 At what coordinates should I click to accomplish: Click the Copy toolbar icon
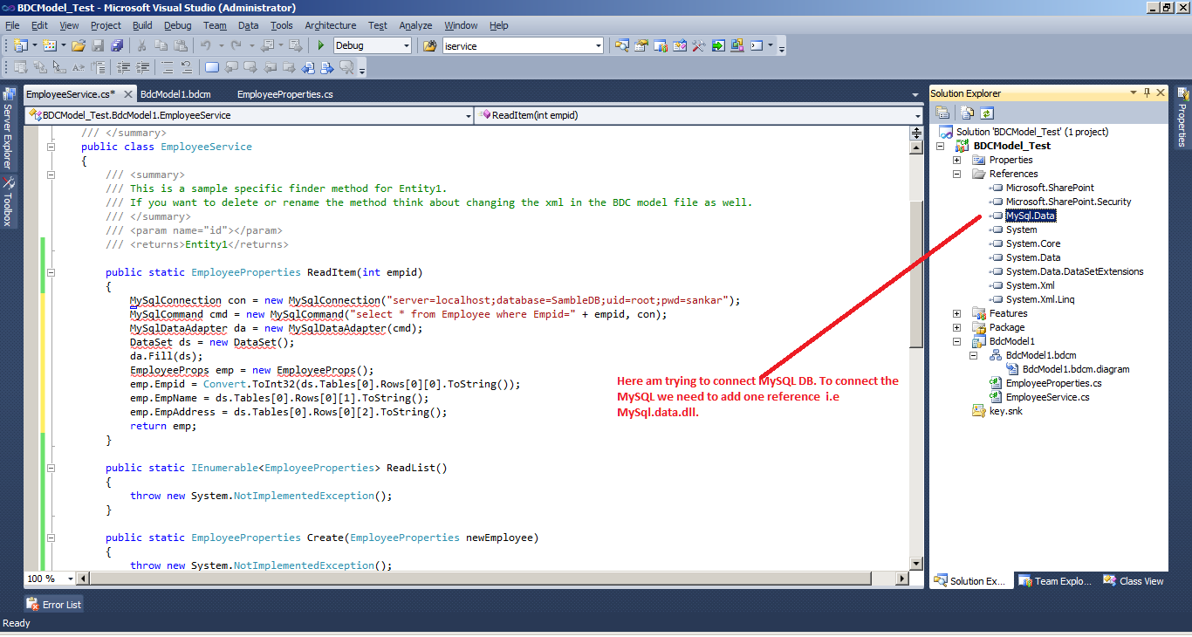tap(161, 45)
